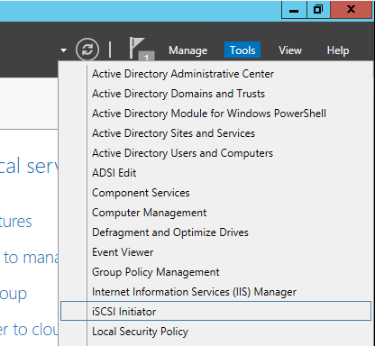Launch Event Viewer
This screenshot has width=375, height=346.
pos(215,252)
